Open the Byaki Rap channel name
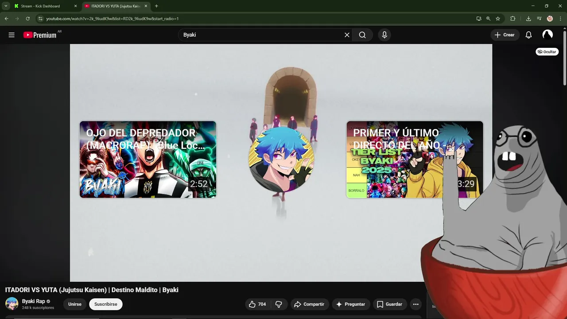This screenshot has width=567, height=319. tap(34, 301)
